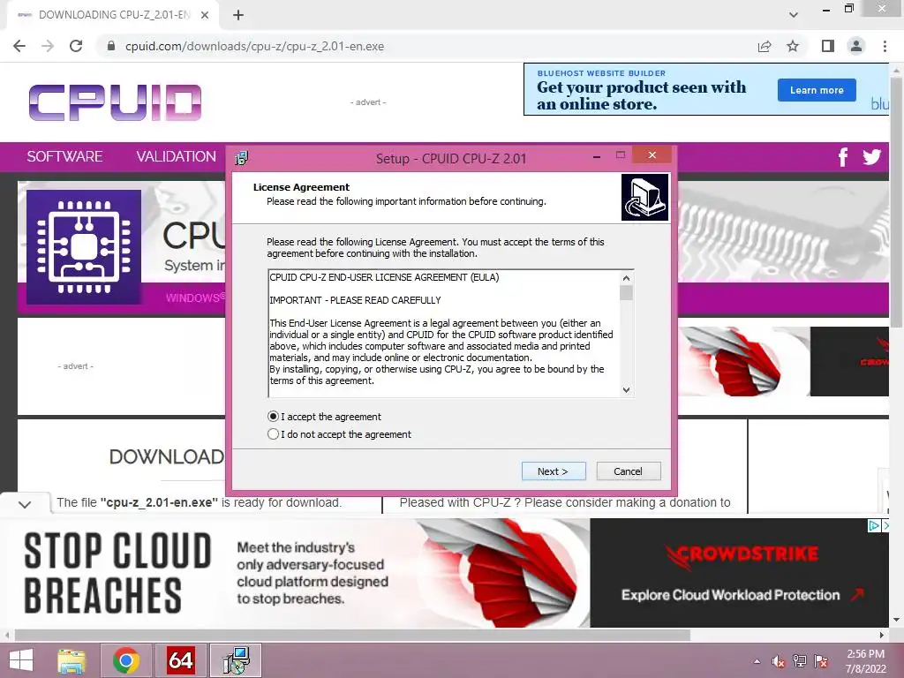This screenshot has width=904, height=678.
Task: Open a new Chrome tab
Action: (238, 15)
